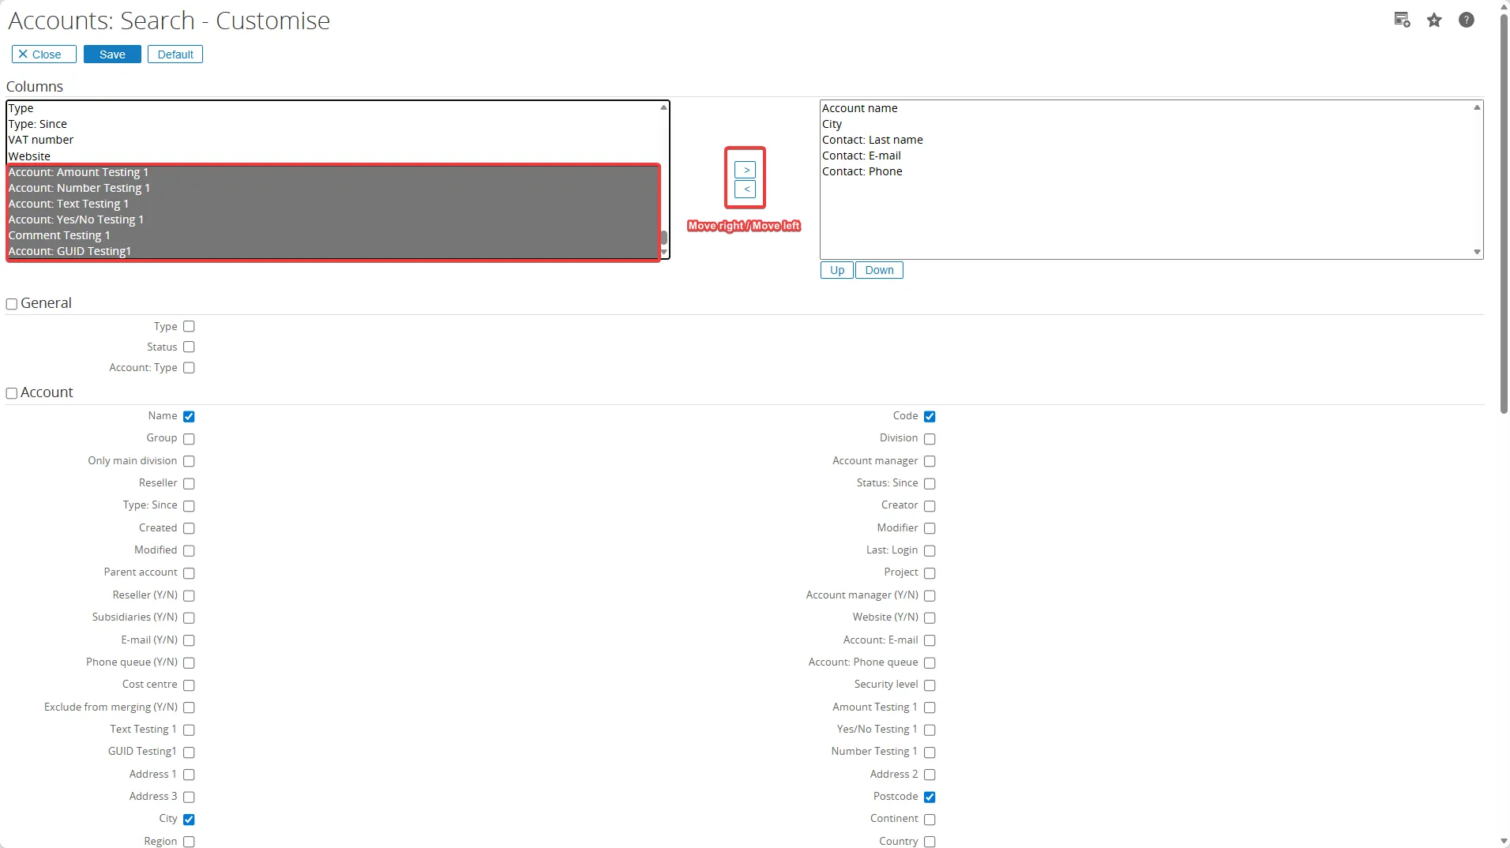The image size is (1510, 848).
Task: Click the favourites star icon
Action: [1434, 21]
